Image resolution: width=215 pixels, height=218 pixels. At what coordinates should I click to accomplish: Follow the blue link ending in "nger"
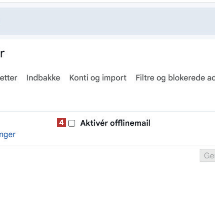click(8, 134)
